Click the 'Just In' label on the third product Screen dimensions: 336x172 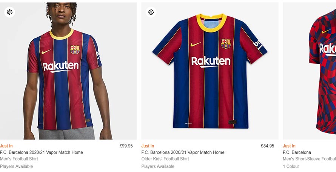point(289,146)
